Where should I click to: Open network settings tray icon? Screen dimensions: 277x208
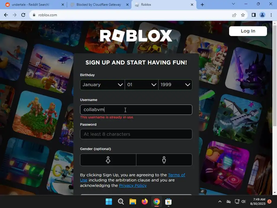point(237,201)
